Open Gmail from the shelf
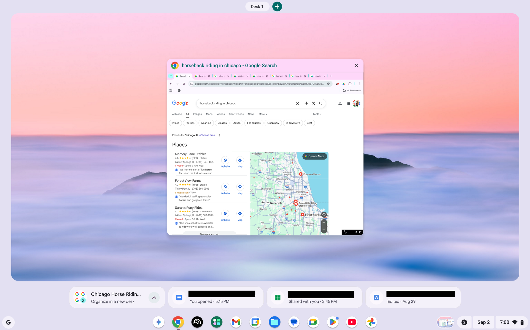530x330 pixels. [x=236, y=322]
